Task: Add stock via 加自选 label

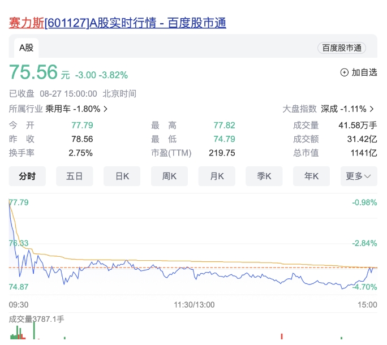Action: point(364,72)
